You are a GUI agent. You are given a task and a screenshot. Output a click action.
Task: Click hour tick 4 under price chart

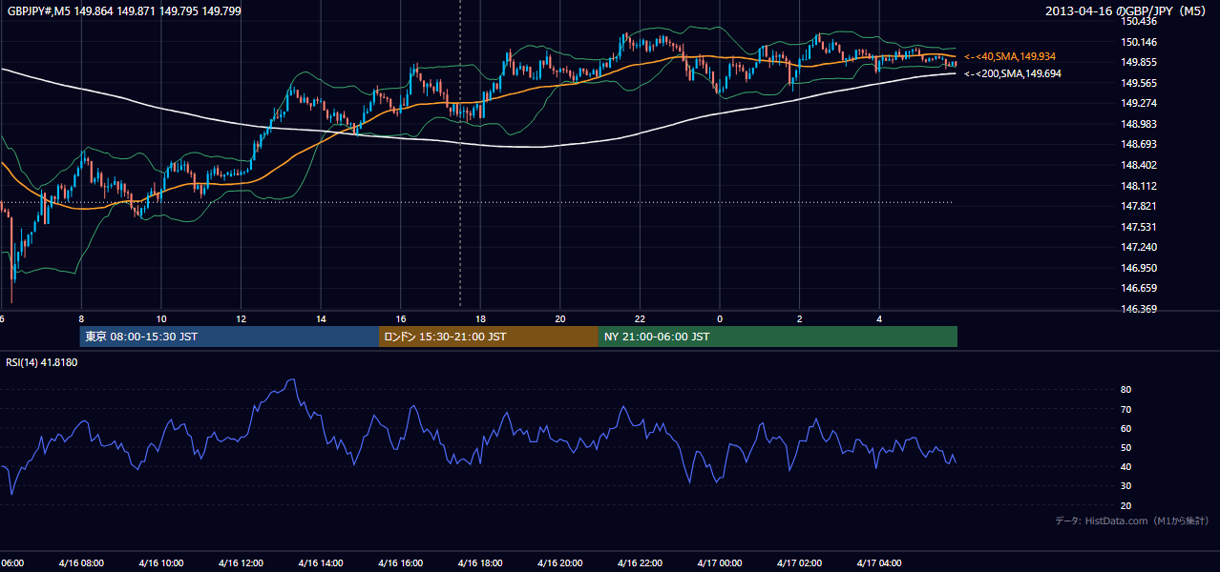click(879, 319)
